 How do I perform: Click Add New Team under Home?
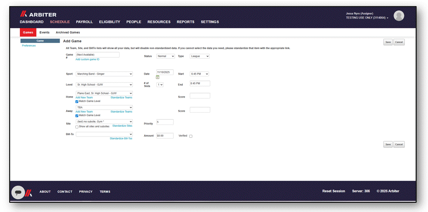point(84,98)
